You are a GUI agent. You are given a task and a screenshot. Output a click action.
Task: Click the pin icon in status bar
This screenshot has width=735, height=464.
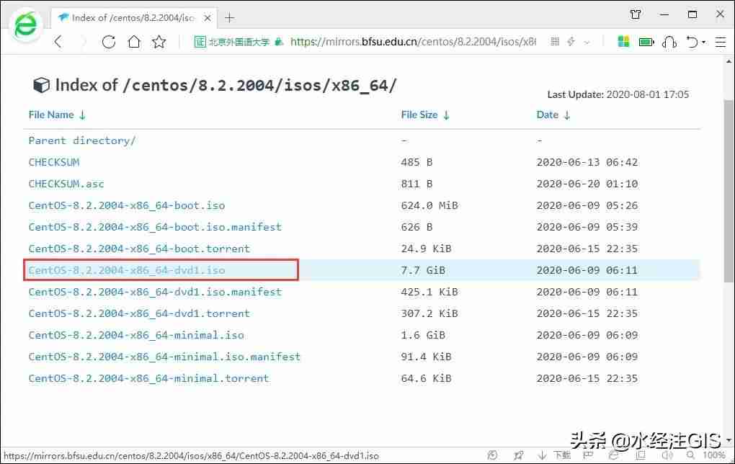click(518, 455)
